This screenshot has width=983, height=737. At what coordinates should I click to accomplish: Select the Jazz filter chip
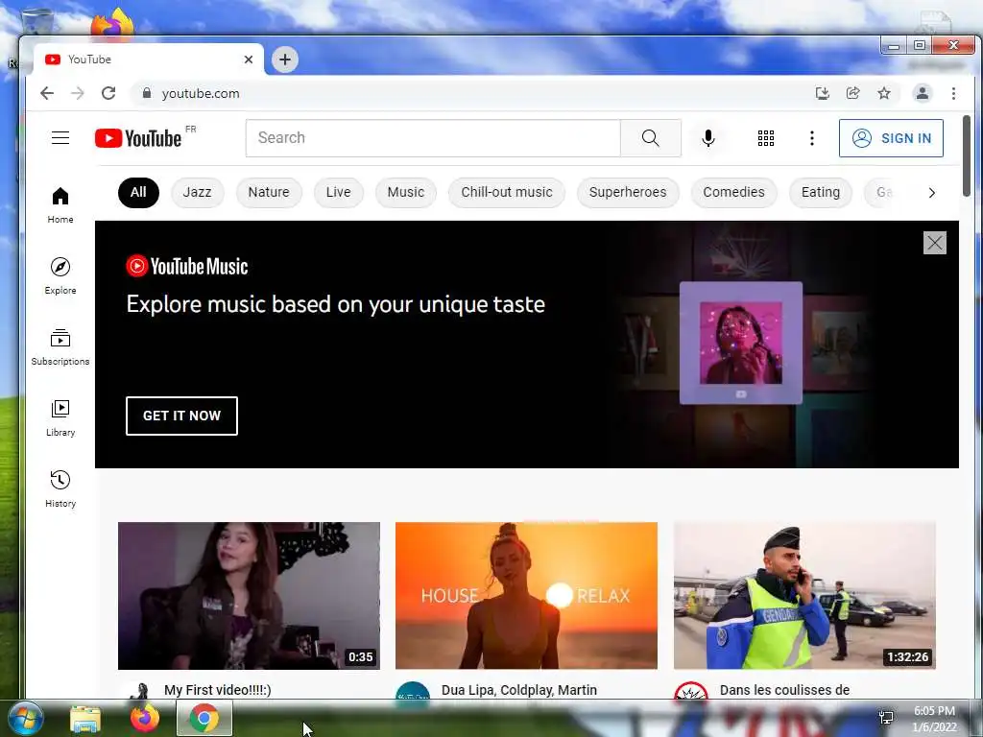point(197,192)
